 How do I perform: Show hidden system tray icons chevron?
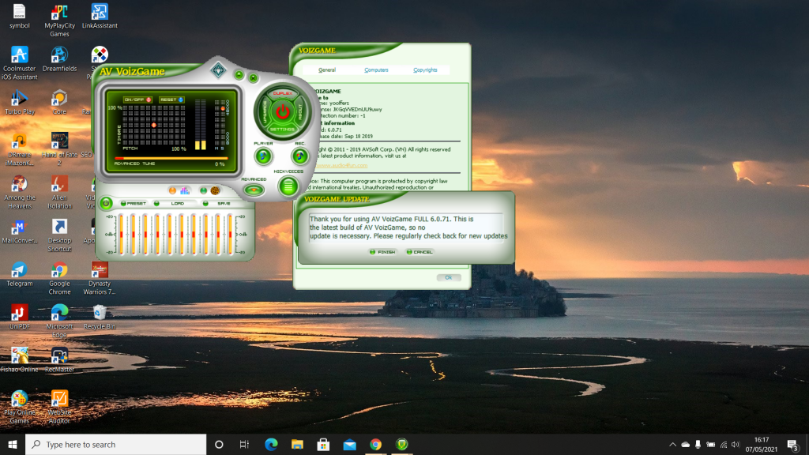pyautogui.click(x=672, y=444)
